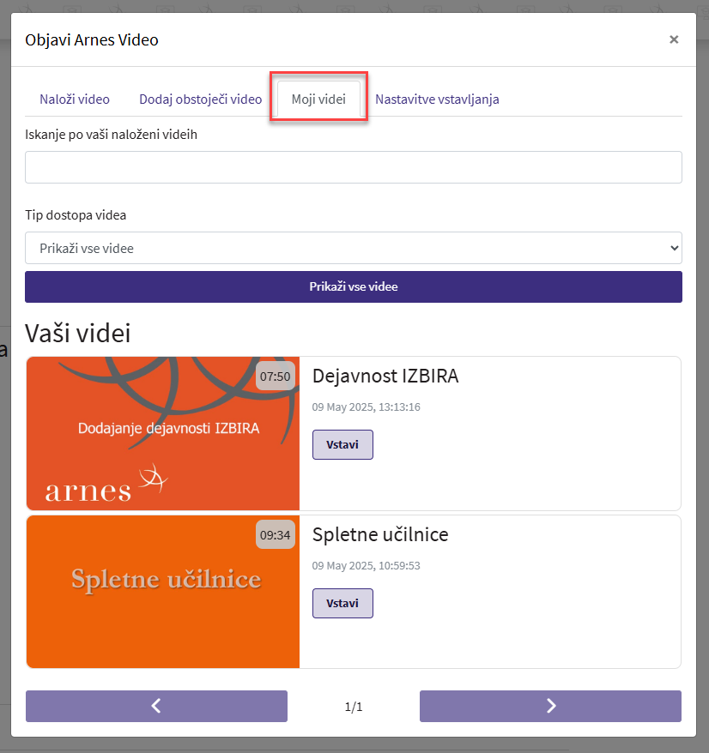Click the 1/1 page indicator
709x753 pixels.
coord(353,707)
